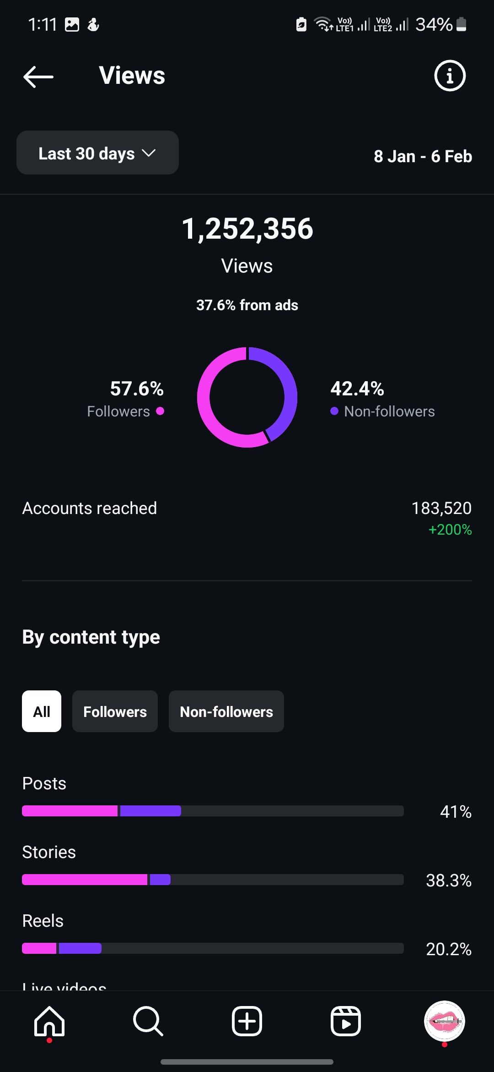494x1072 pixels.
Task: Select the Followers filter chip
Action: click(115, 711)
